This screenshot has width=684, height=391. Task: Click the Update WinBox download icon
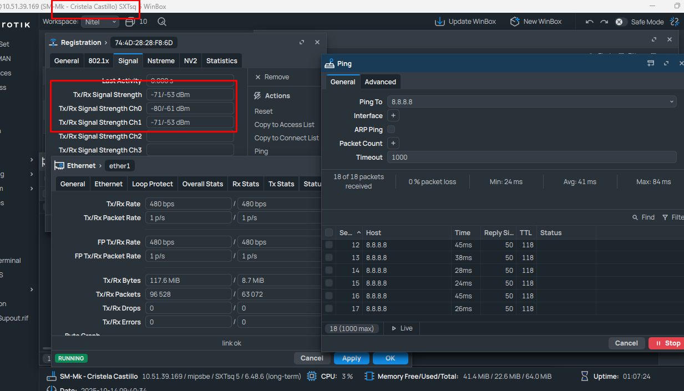[x=439, y=22]
